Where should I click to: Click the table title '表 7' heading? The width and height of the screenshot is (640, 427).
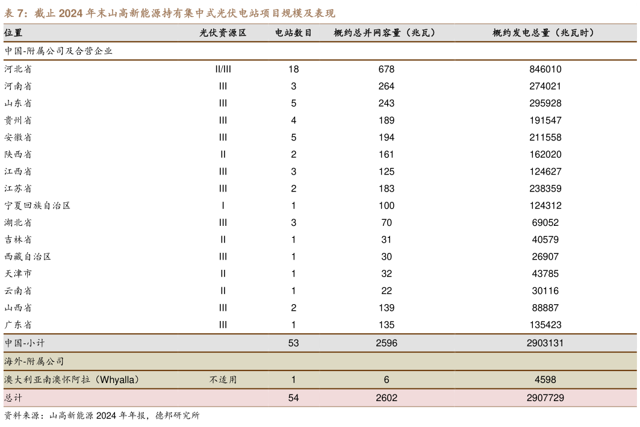pyautogui.click(x=169, y=13)
